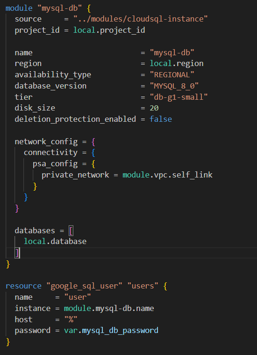Click the local.project_id value
Screen dimensions: 257x355
109,30
